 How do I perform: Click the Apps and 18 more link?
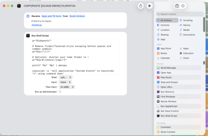point(51,16)
